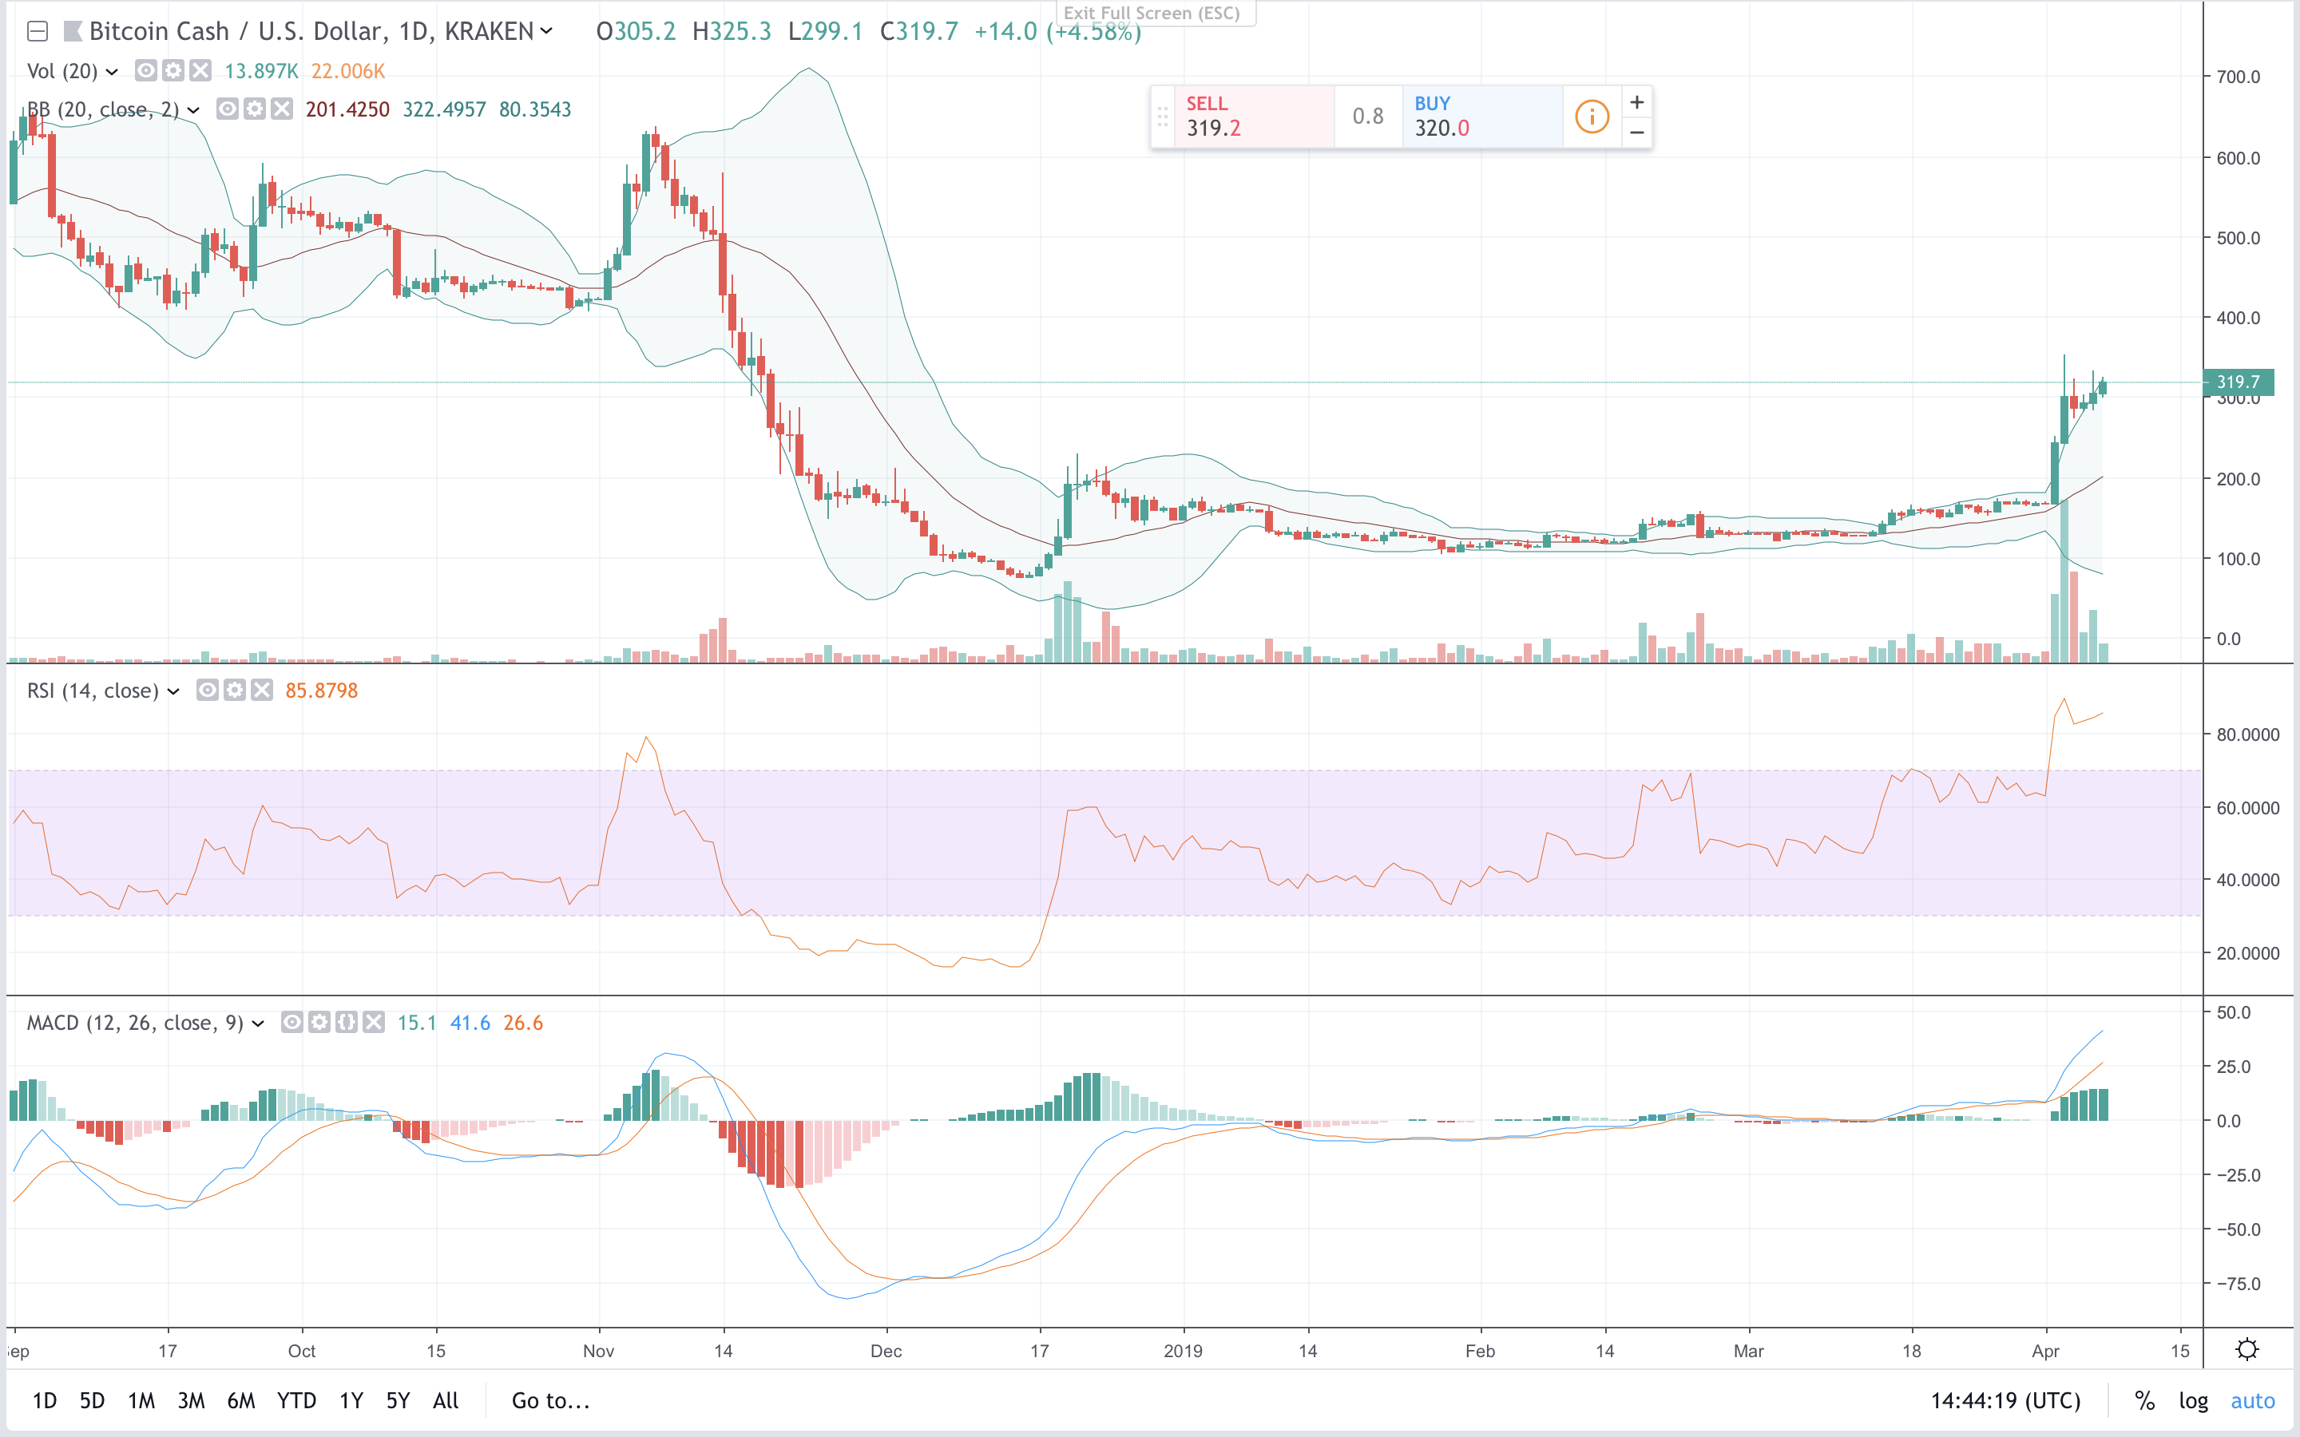Open RSI (14, close) settings gear
Image resolution: width=2300 pixels, height=1437 pixels.
coord(235,691)
